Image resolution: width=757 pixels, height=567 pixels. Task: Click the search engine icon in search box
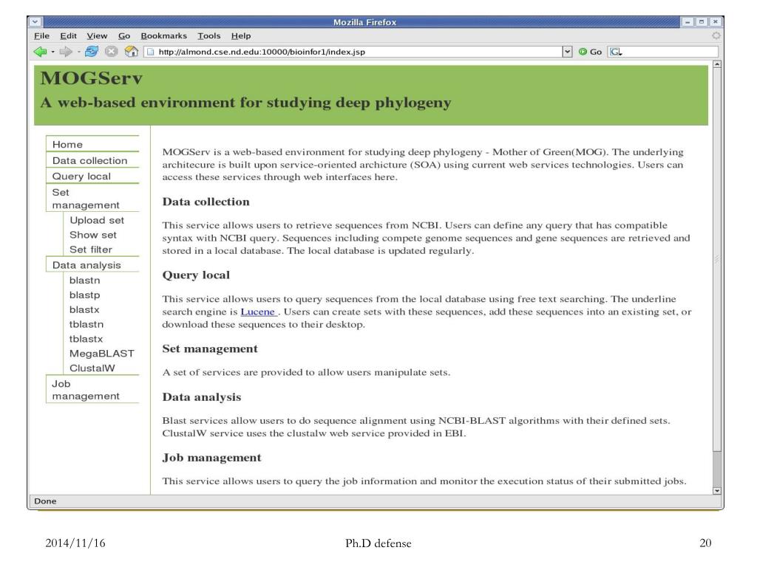pos(615,52)
